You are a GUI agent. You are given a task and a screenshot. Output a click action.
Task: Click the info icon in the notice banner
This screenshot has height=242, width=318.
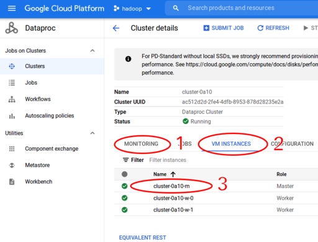coord(129,59)
